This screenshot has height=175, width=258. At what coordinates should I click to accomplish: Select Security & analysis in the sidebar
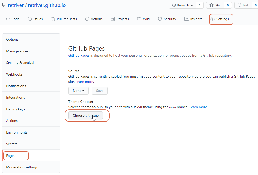[31, 63]
